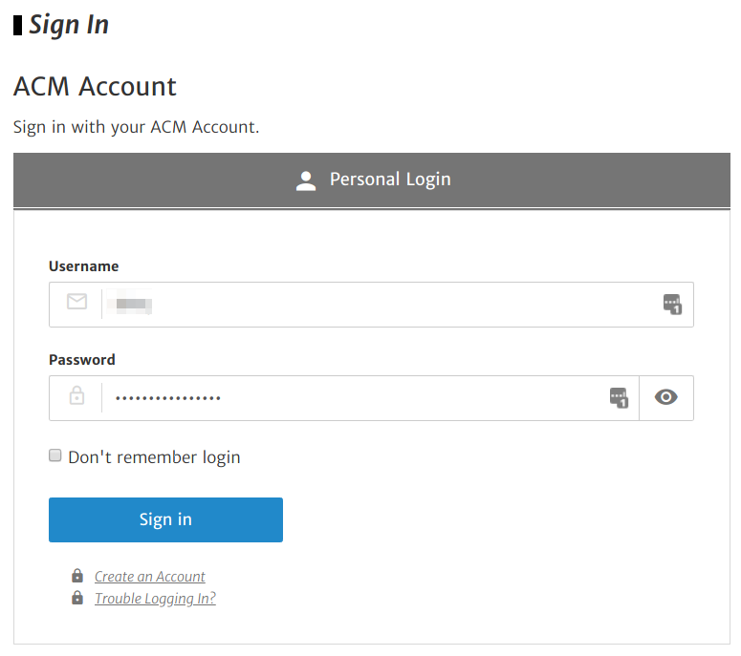Click the Sign In page heading
The width and height of the screenshot is (741, 656).
click(x=69, y=25)
